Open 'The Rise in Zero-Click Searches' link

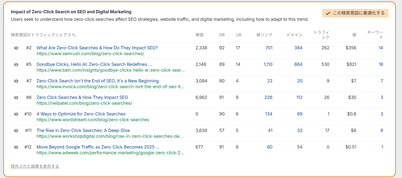point(83,130)
